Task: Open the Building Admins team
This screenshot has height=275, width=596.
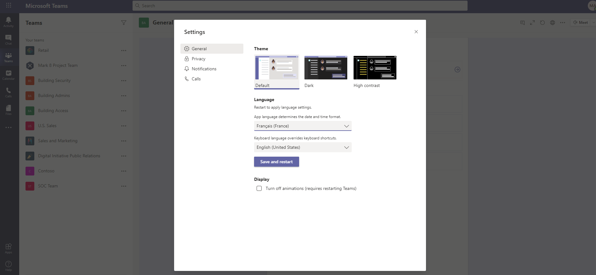Action: (x=54, y=96)
